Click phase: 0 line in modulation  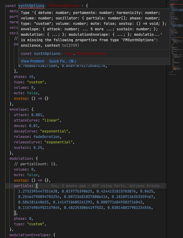point(24,219)
